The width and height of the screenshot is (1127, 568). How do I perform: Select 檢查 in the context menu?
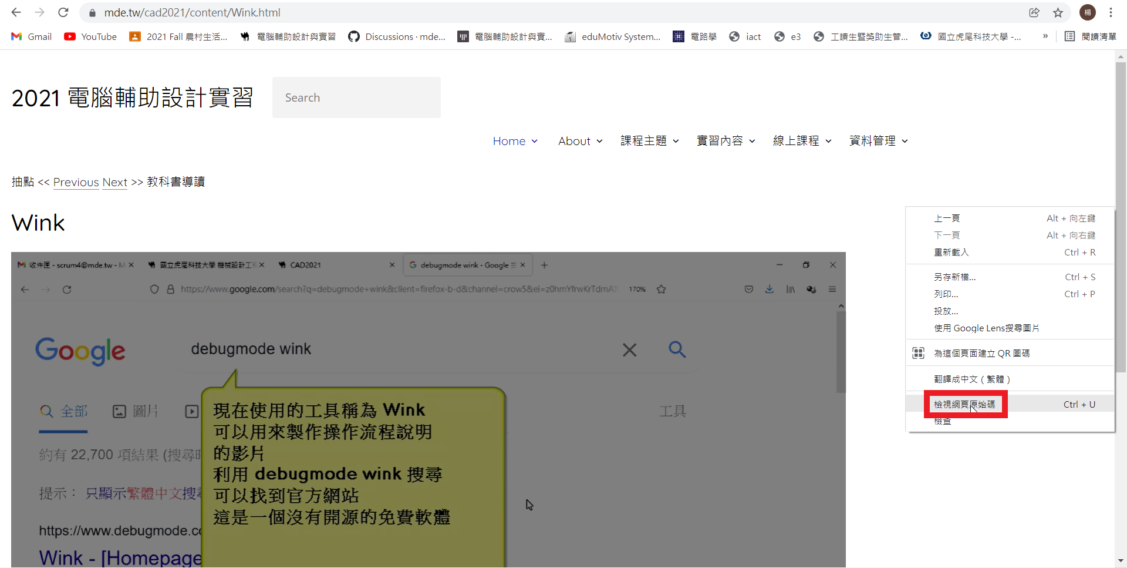tap(1010, 421)
